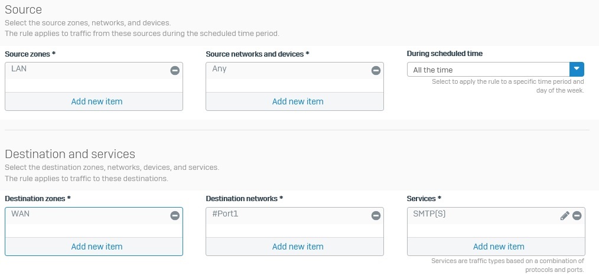This screenshot has height=279, width=599.
Task: Remove Any from source networks and devices
Action: [x=376, y=70]
